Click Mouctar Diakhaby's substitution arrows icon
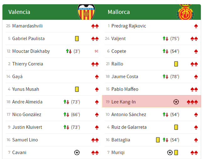 [69, 51]
